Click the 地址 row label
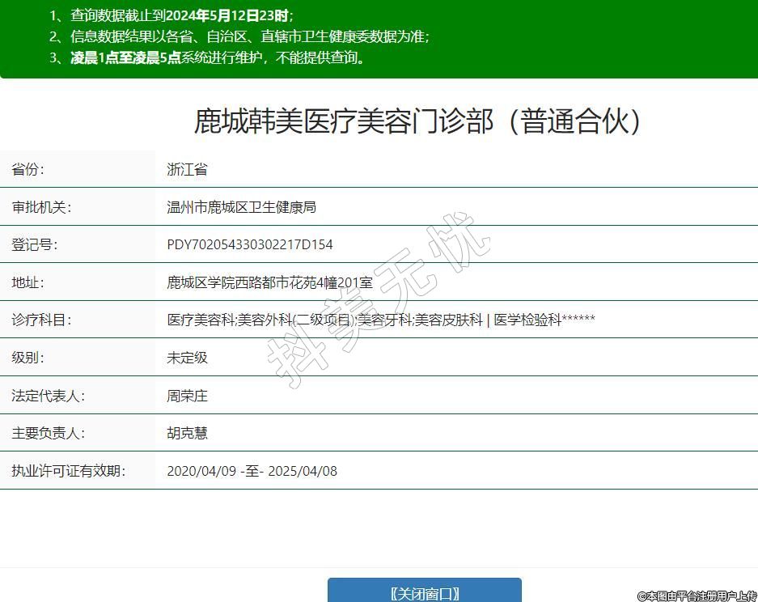Viewport: 758px width, 602px height. pos(28,282)
